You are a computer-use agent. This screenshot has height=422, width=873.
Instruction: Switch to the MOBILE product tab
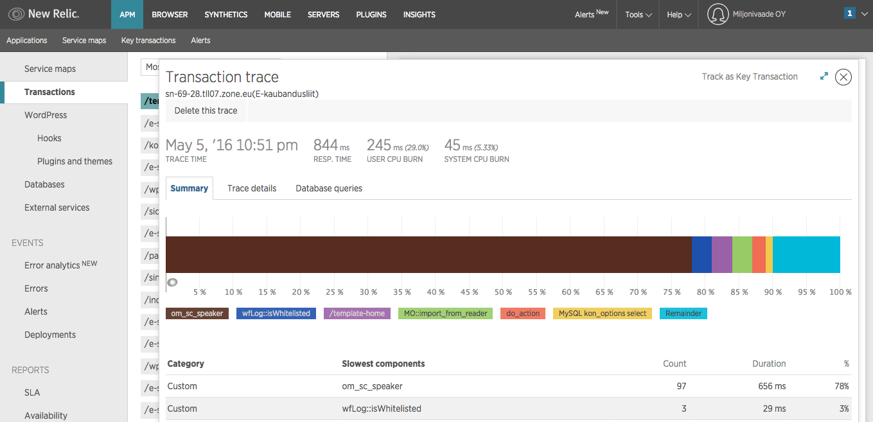[x=278, y=14]
